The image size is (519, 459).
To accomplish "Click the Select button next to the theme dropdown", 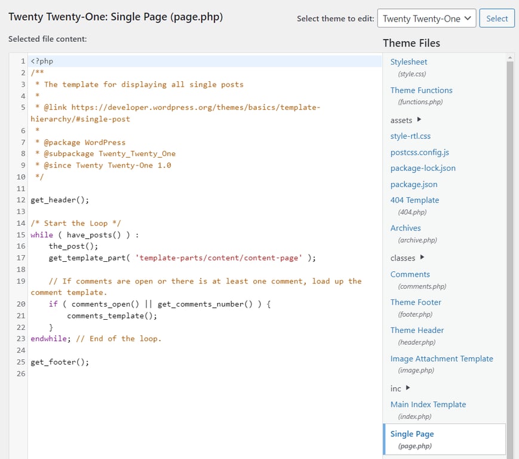I will [x=496, y=19].
